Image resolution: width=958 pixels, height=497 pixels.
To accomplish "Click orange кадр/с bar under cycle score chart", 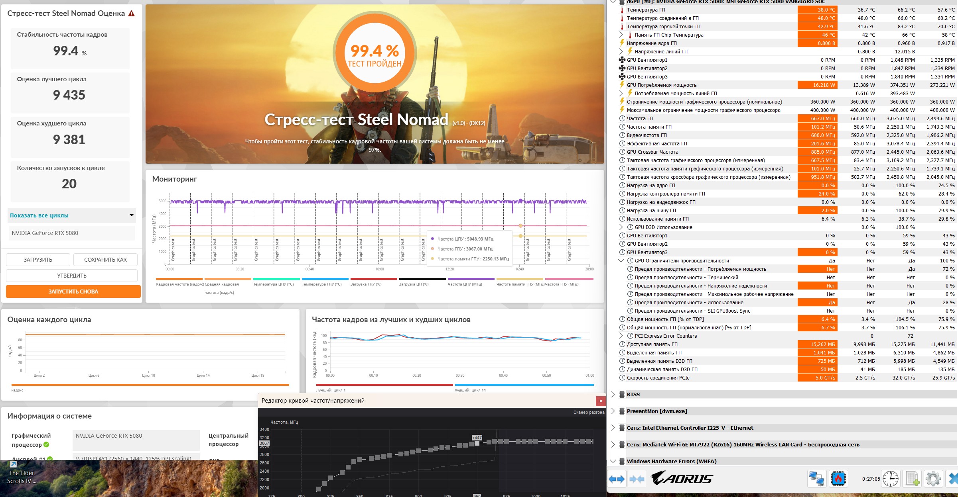I will pyautogui.click(x=150, y=385).
